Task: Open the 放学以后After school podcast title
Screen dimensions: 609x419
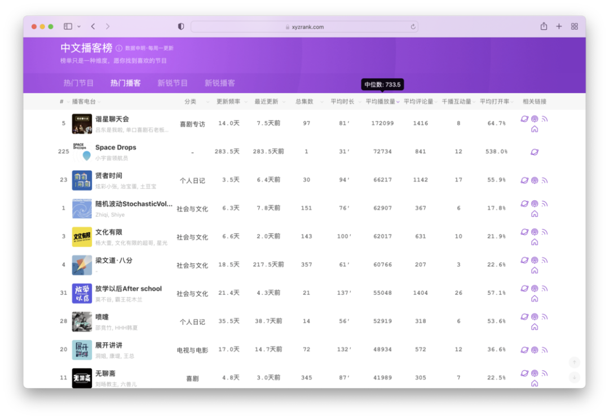Action: [129, 289]
